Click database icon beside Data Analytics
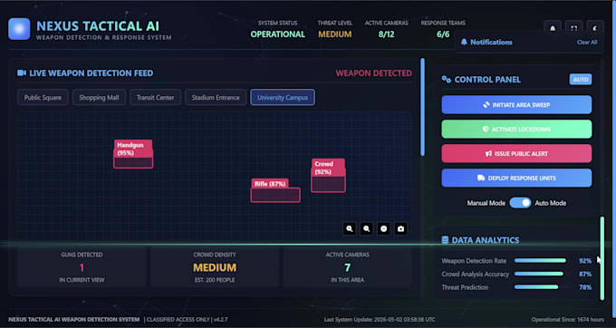 tap(445, 239)
